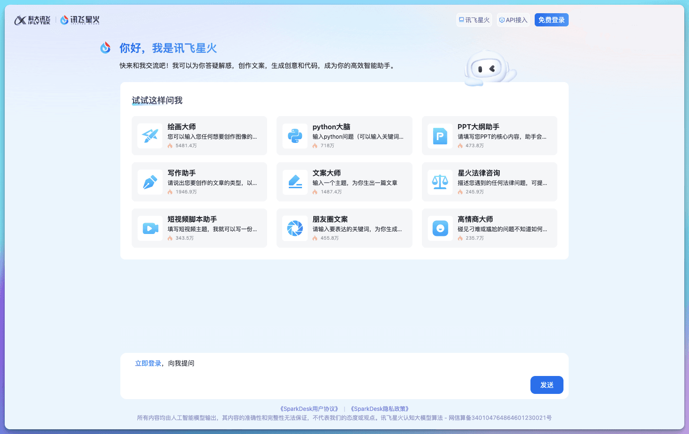
Task: Click the 写作助手 description text
Action: [212, 183]
